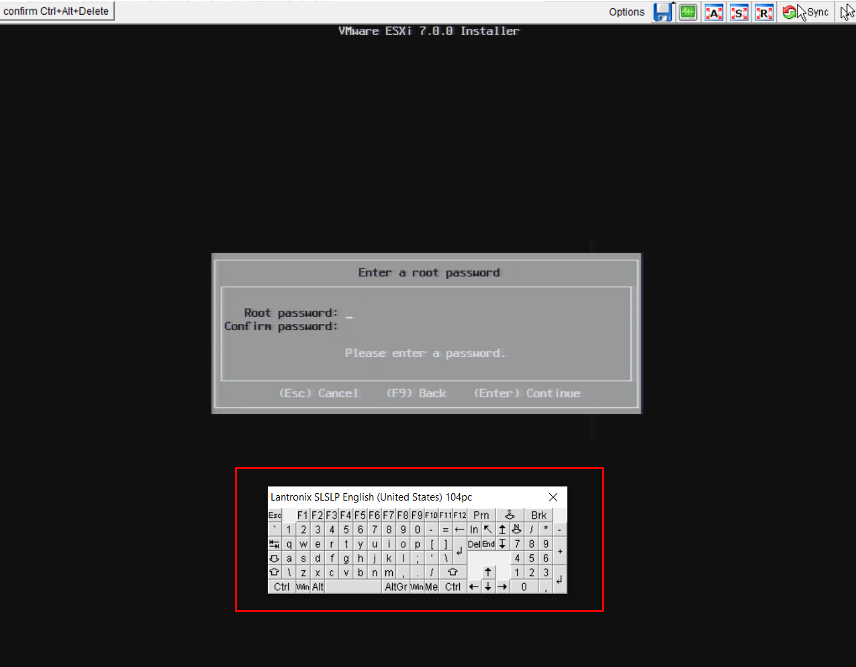
Task: Open the green monitor graph icon
Action: [x=688, y=12]
